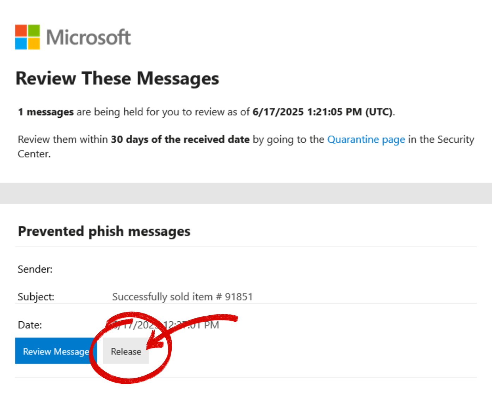Click the Microsoft logo icon
Screen dimensions: 492x402
tap(27, 37)
